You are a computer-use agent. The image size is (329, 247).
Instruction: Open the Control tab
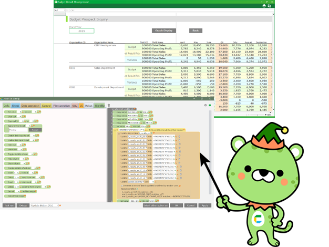pyautogui.click(x=46, y=106)
